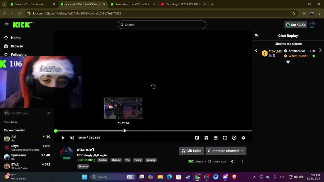This screenshot has width=324, height=182.
Task: Click the Get KICKs button
Action: (x=296, y=25)
